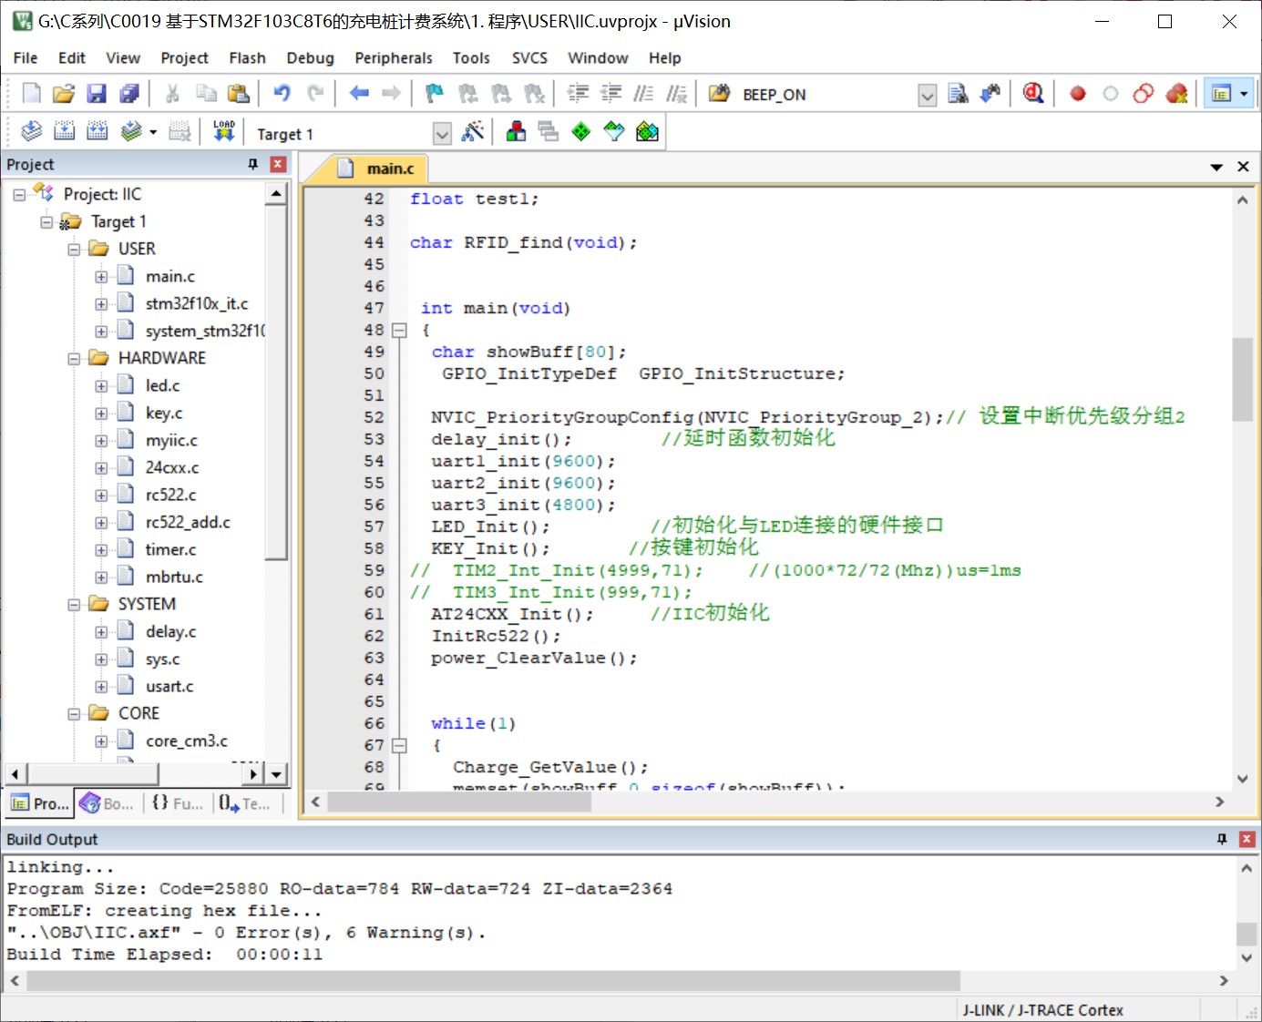The height and width of the screenshot is (1022, 1262).
Task: Undo the last edit
Action: click(x=282, y=93)
